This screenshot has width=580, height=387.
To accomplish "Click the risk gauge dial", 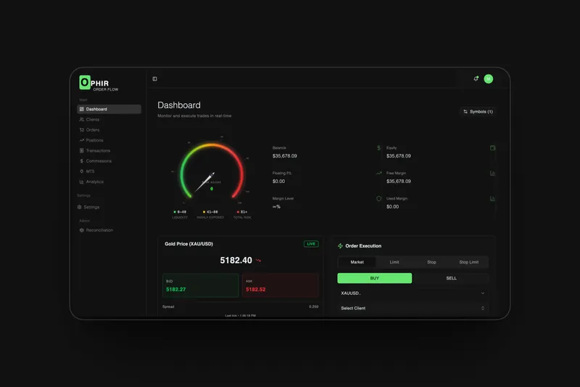I will pos(212,172).
